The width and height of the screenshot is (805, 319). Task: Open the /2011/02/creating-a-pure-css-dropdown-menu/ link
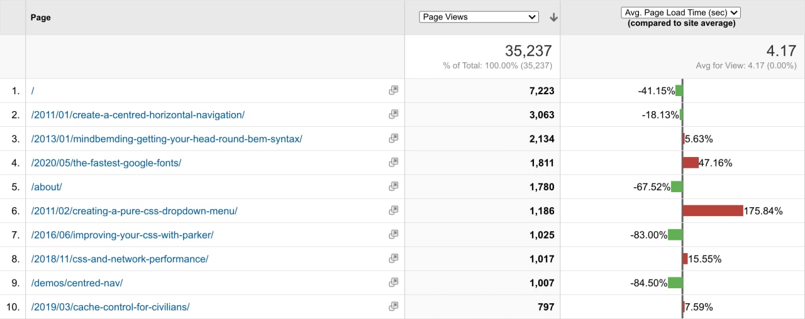click(x=134, y=211)
